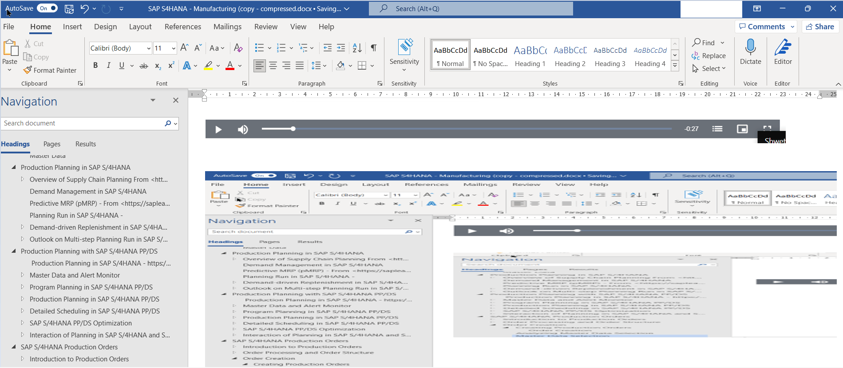Click Decrease Indent icon
The height and width of the screenshot is (368, 843).
pos(328,47)
